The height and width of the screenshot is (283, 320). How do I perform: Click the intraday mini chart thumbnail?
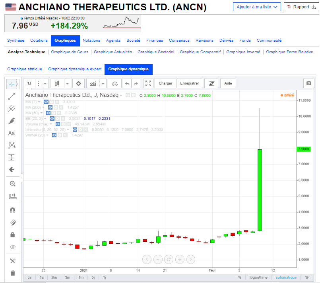pyautogui.click(x=122, y=23)
